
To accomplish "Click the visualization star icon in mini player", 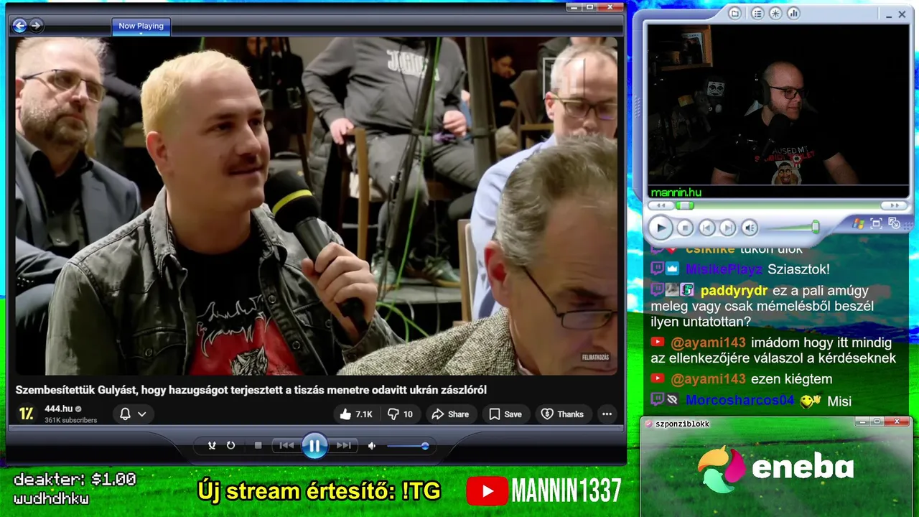I will pyautogui.click(x=775, y=13).
